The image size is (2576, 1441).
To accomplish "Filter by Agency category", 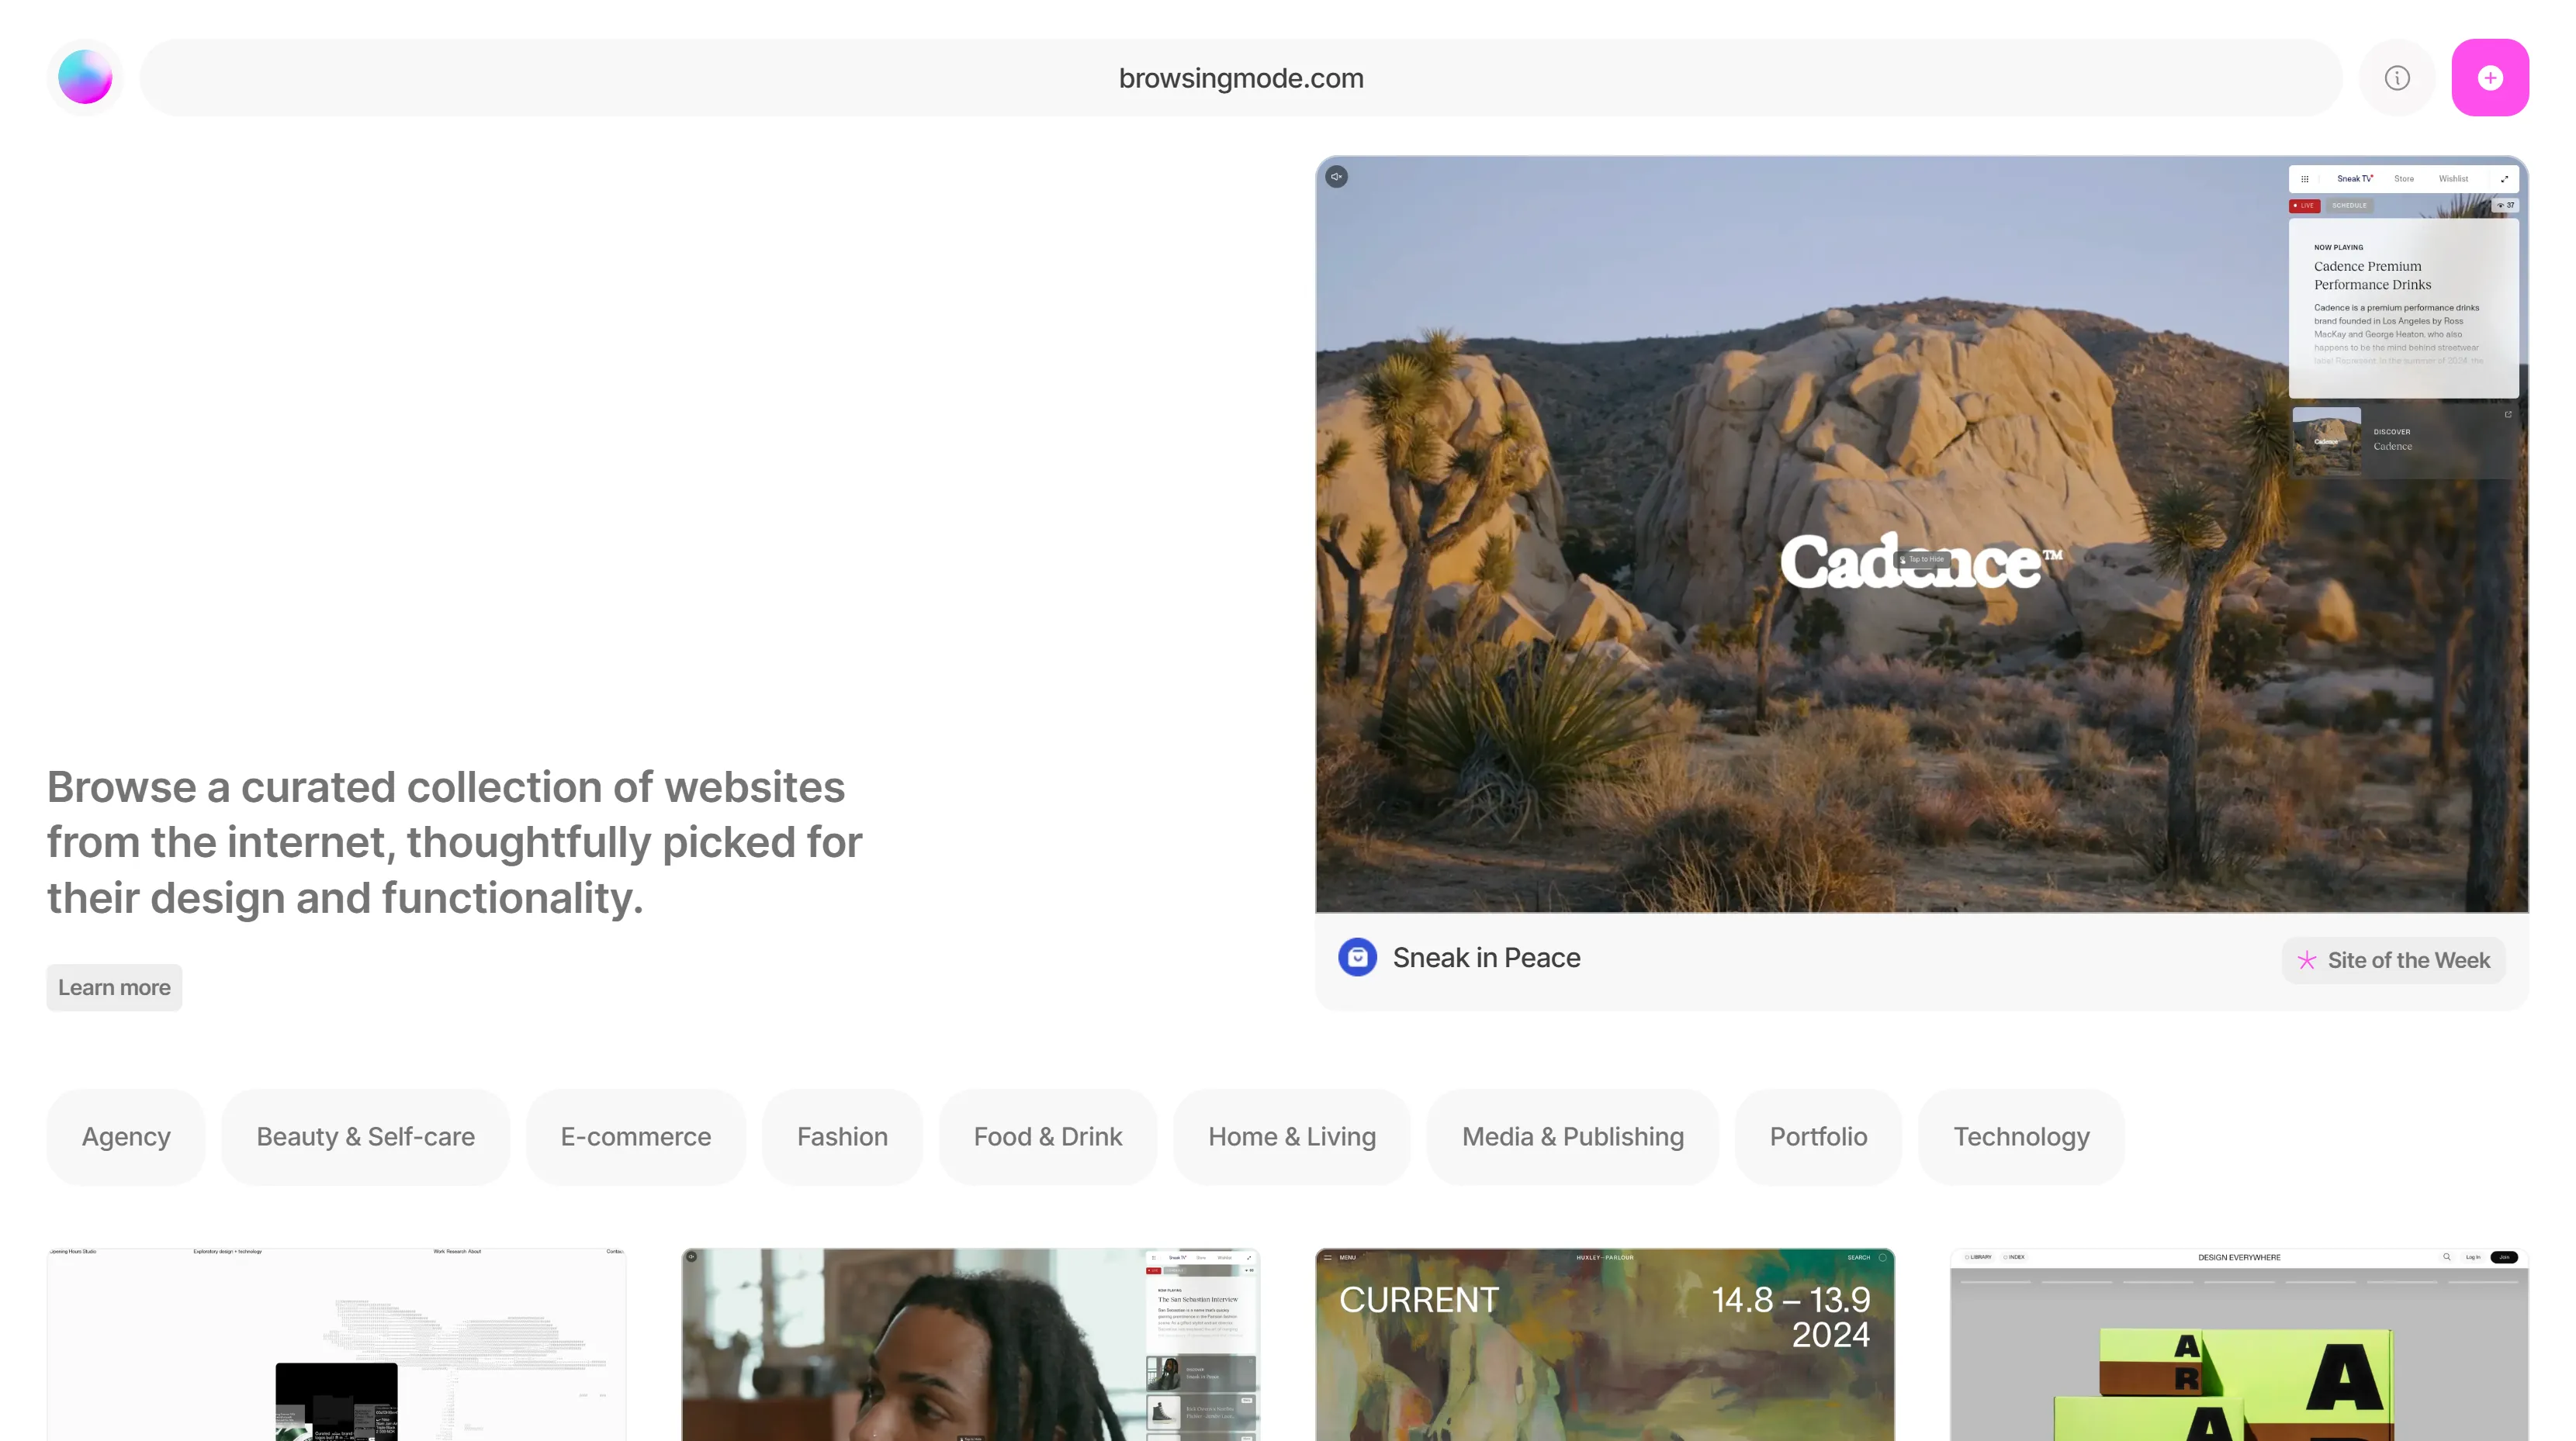I will pyautogui.click(x=126, y=1136).
